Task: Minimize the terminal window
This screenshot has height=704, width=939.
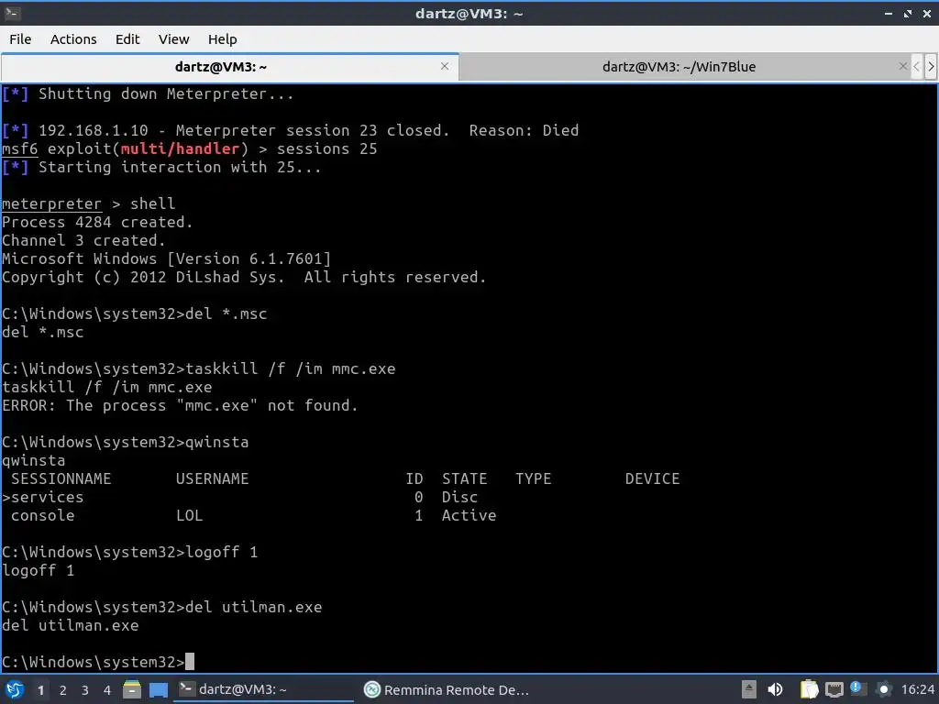Action: pyautogui.click(x=888, y=13)
